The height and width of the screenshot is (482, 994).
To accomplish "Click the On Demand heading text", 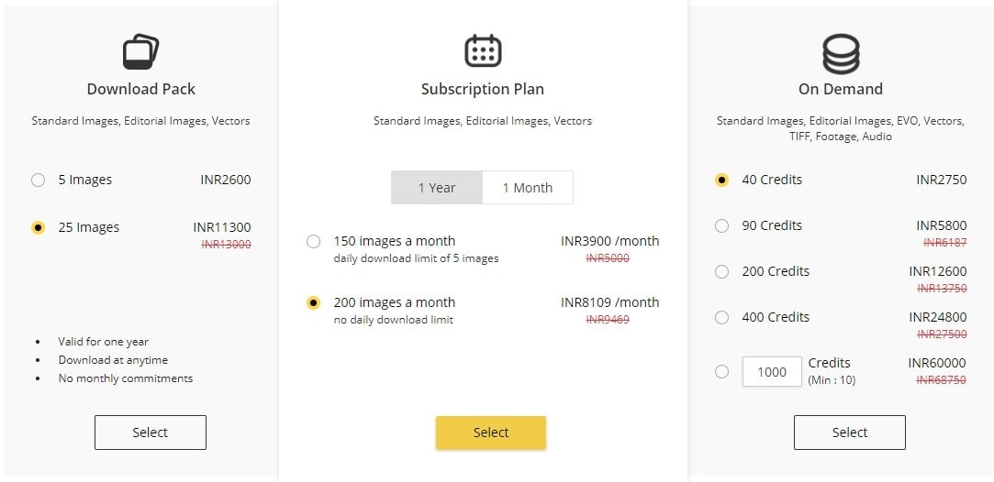I will pos(840,90).
